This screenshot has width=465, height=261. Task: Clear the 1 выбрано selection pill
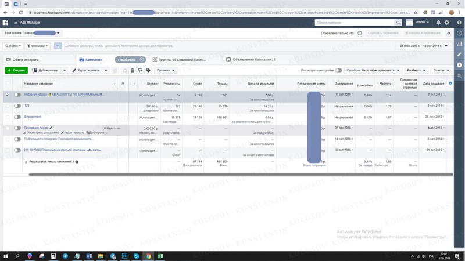[142, 60]
